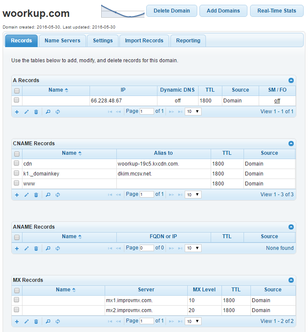
Task: Click the Add Domains button
Action: point(223,11)
